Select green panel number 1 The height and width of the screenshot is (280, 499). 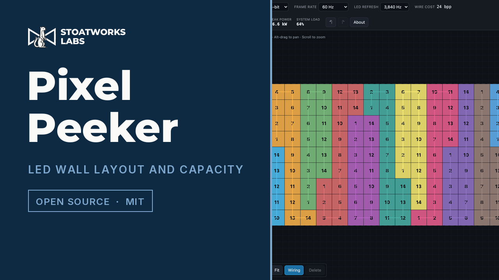(308, 202)
